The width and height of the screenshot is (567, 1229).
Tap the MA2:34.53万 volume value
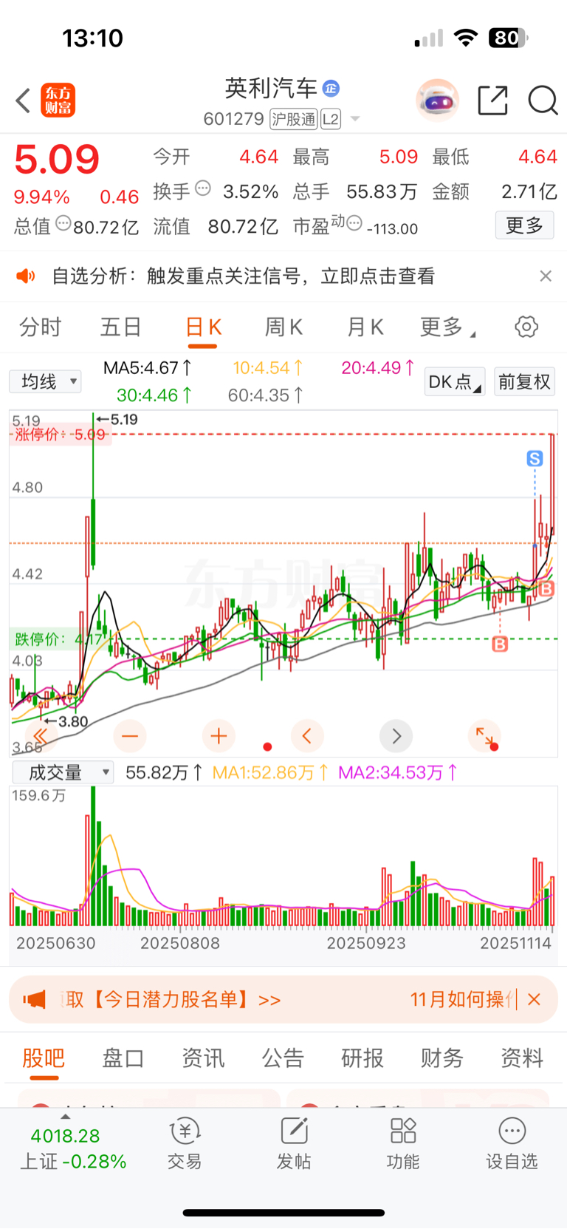tap(398, 773)
